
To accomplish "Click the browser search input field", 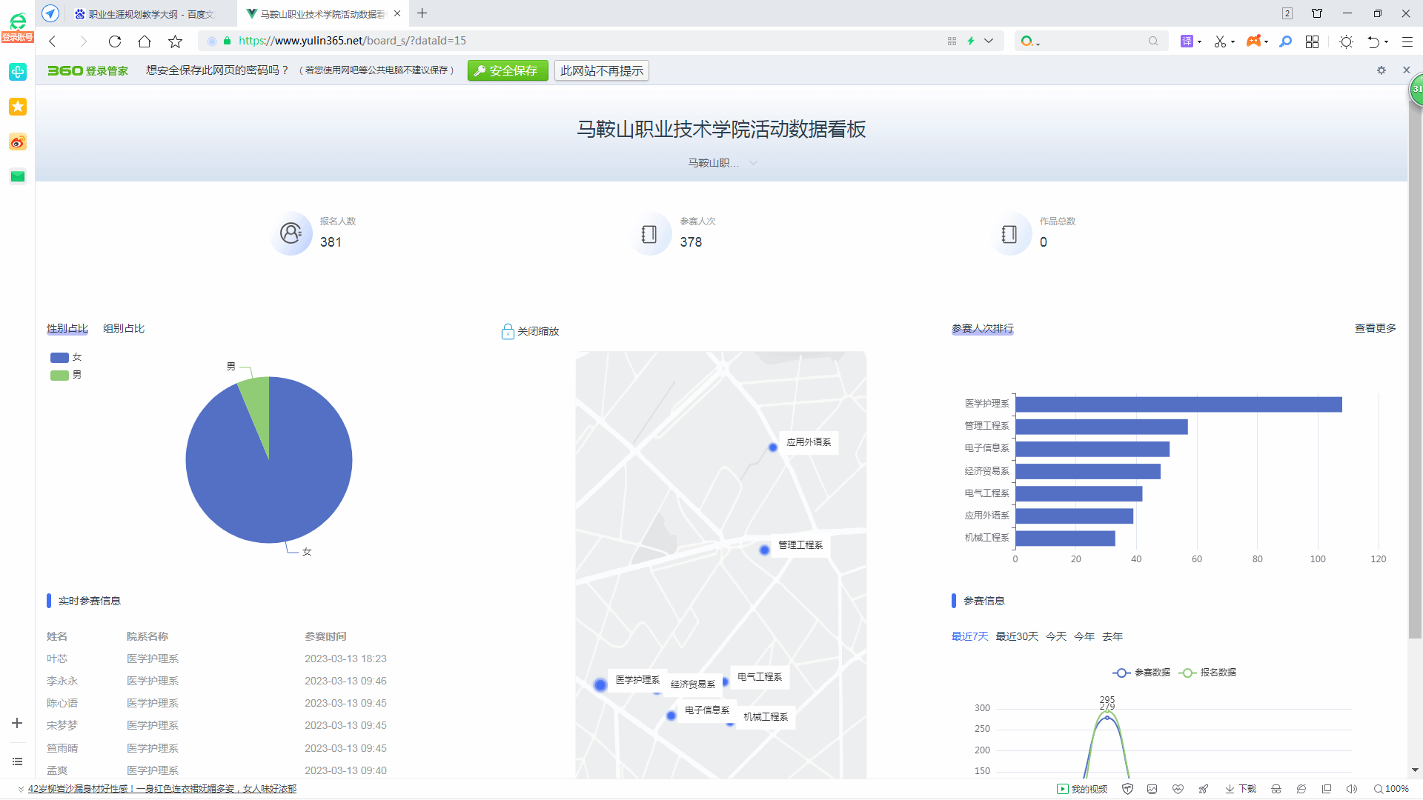I will click(1093, 41).
